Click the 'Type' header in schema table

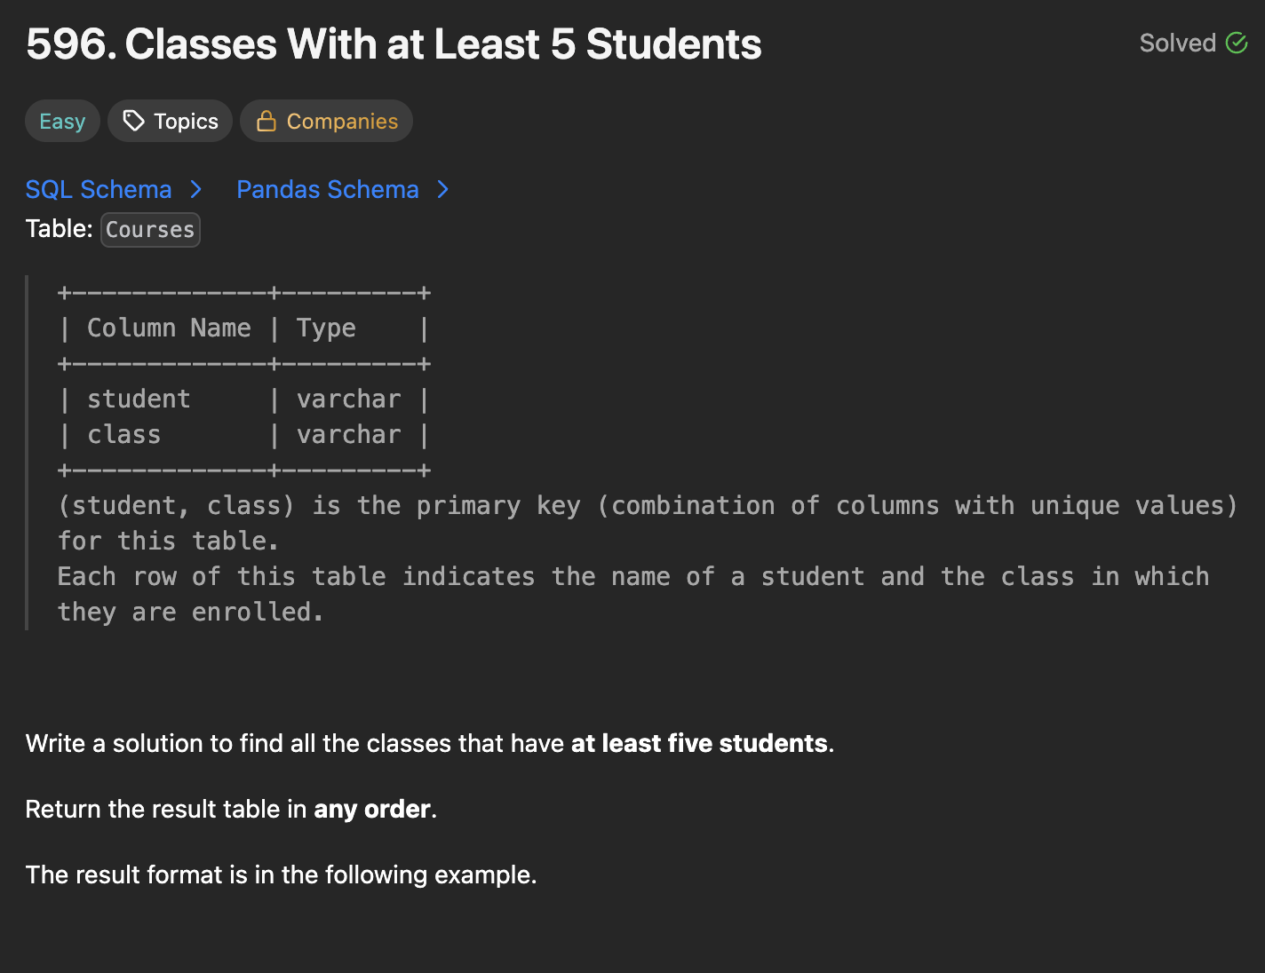coord(326,328)
